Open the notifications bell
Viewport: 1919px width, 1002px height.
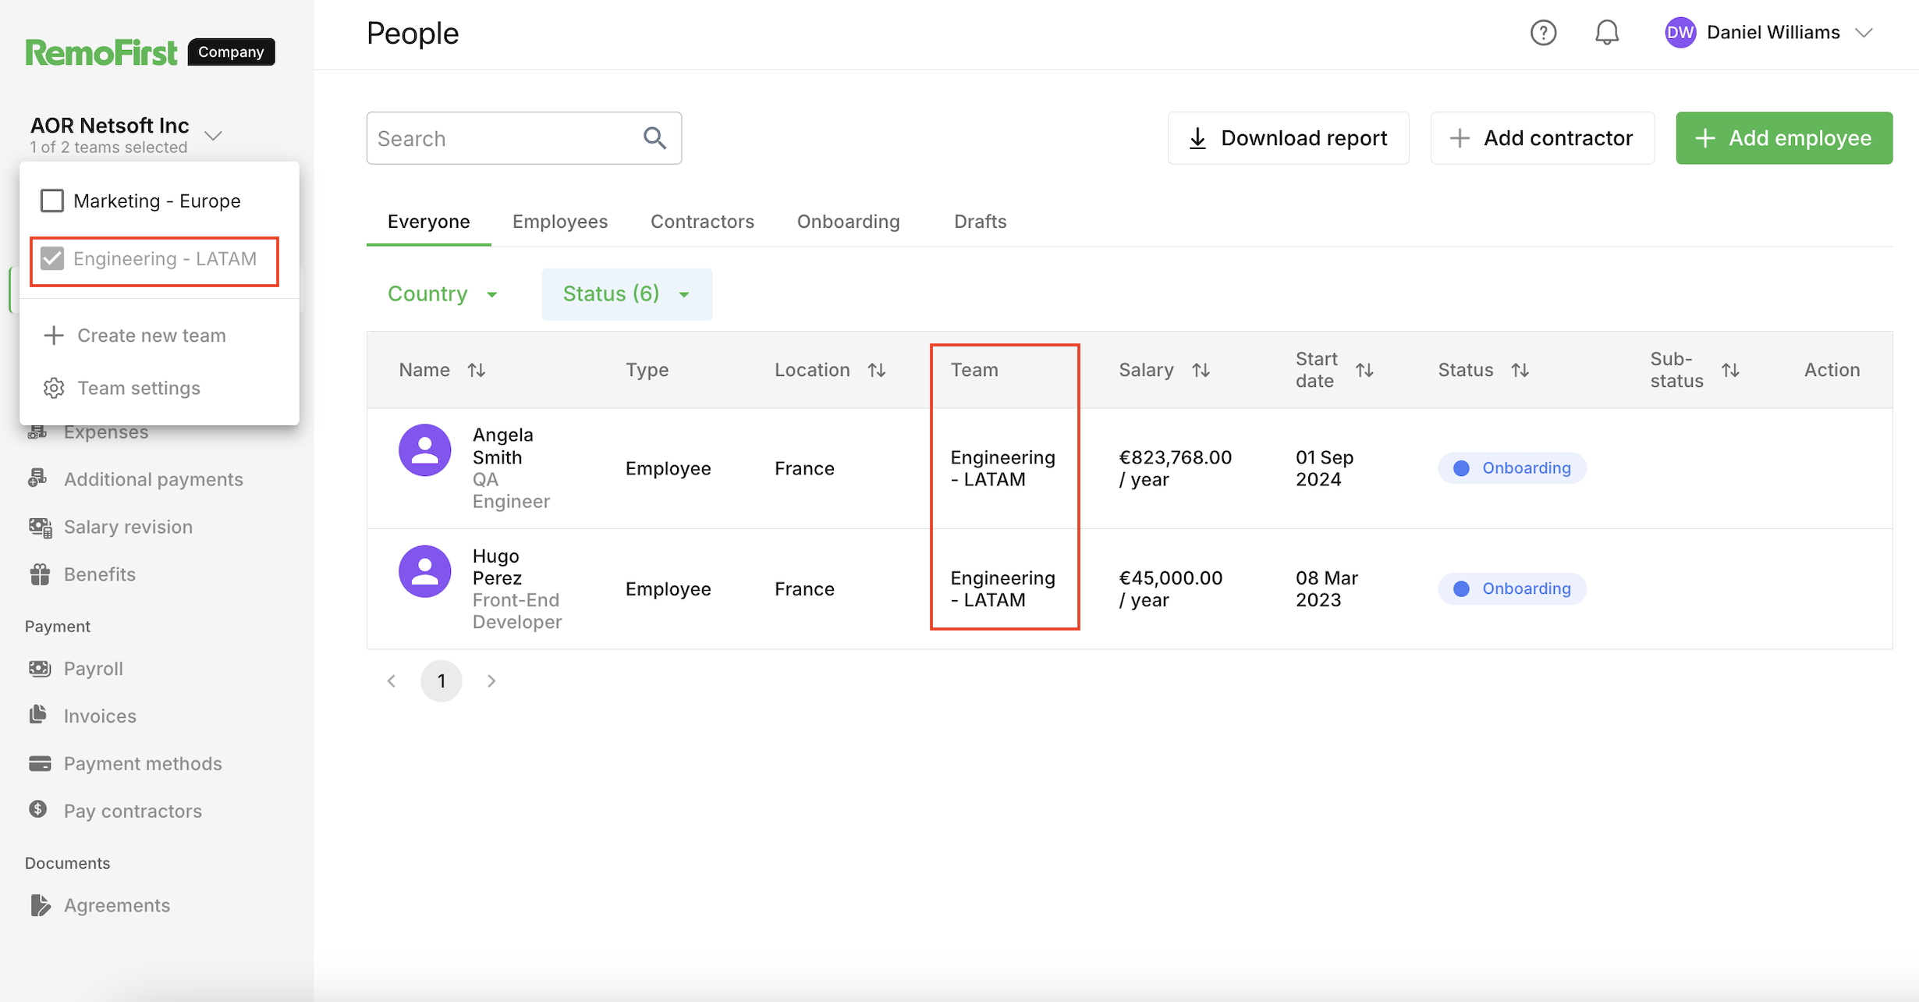pos(1607,33)
